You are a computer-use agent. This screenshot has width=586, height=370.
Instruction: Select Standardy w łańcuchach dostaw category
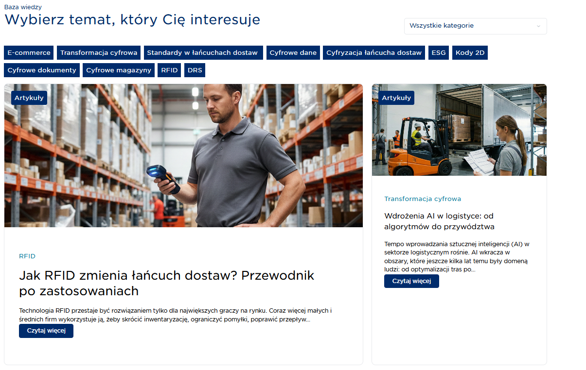click(203, 52)
